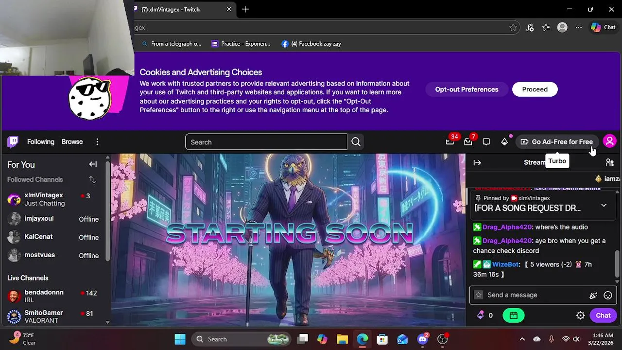The height and width of the screenshot is (350, 622).
Task: Click the channel points icon showing 0
Action: [485, 315]
